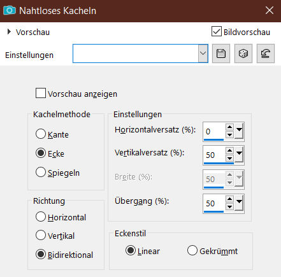Decrease Vertikalversatz with the down arrow
The width and height of the screenshot is (281, 277).
[x=229, y=158]
